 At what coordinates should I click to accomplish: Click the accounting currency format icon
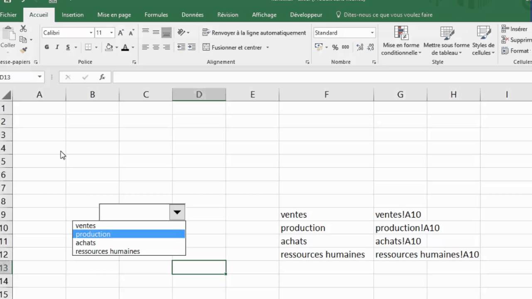(x=319, y=47)
